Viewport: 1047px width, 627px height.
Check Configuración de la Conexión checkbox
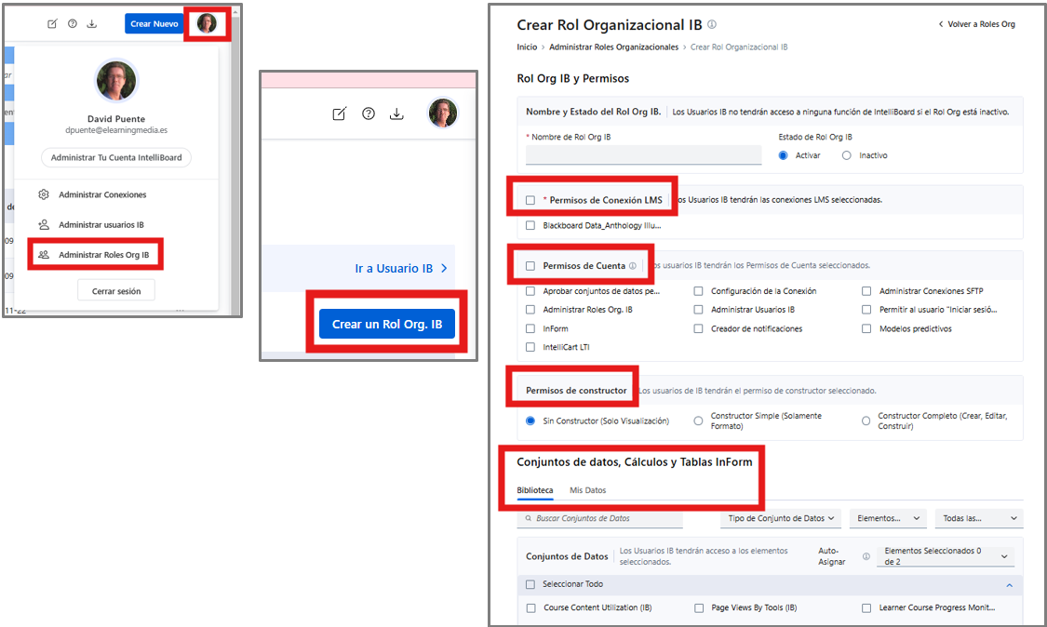click(698, 291)
